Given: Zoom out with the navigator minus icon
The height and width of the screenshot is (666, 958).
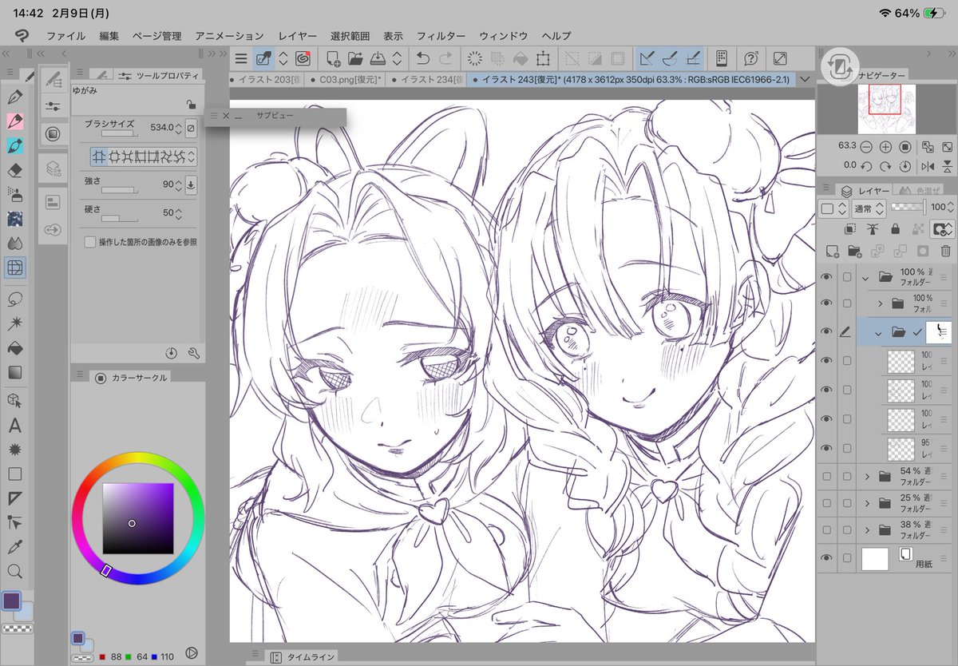Looking at the screenshot, I should pyautogui.click(x=866, y=147).
